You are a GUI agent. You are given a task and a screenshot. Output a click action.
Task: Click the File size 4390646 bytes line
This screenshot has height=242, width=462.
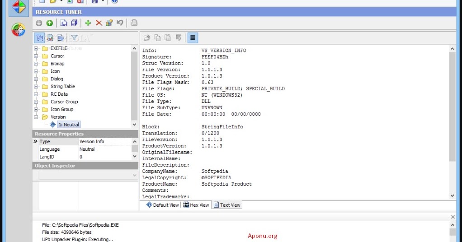(67, 232)
